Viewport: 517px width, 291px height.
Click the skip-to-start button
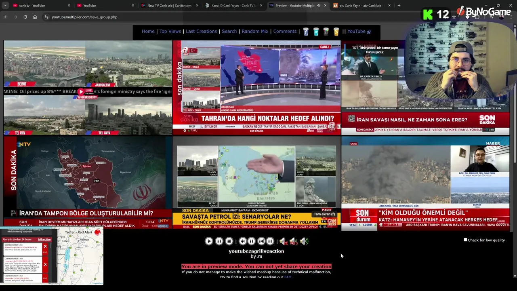coord(261,241)
